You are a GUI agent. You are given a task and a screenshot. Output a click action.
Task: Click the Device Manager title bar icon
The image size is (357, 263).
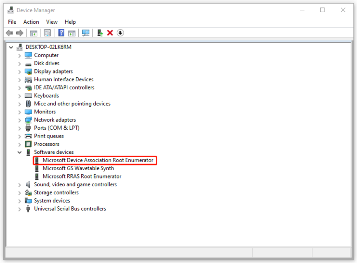pyautogui.click(x=11, y=10)
